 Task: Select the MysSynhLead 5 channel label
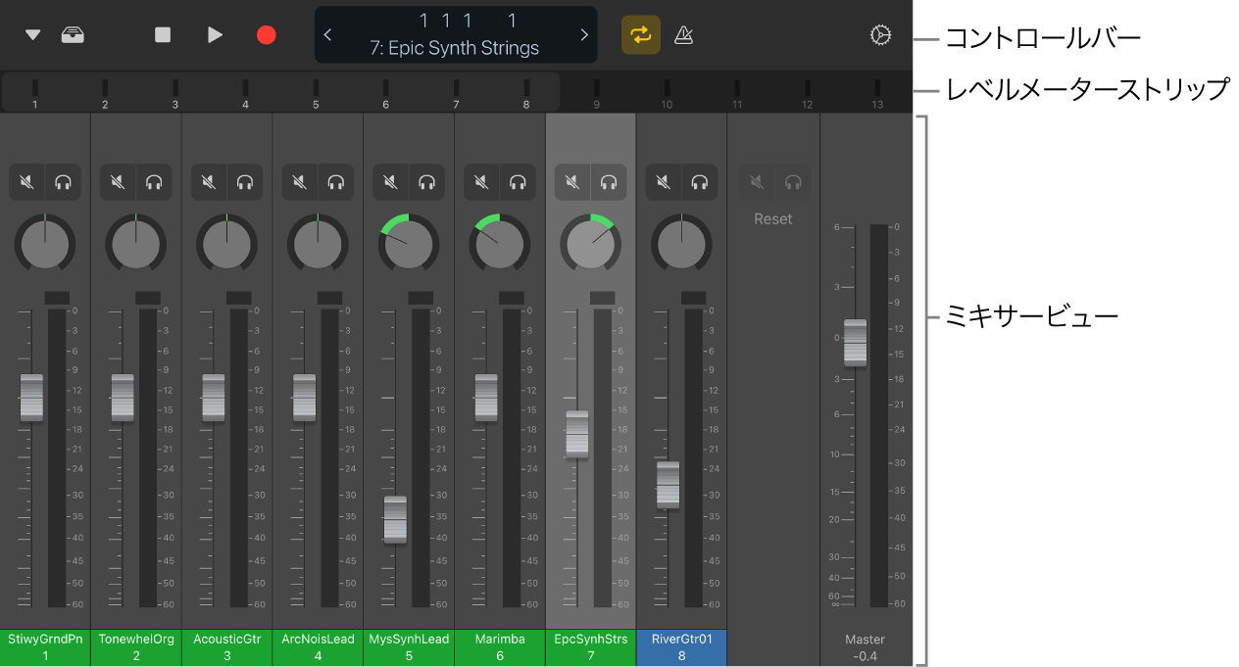409,647
